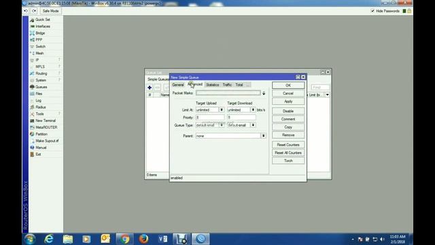Click the Apply button

pyautogui.click(x=288, y=101)
